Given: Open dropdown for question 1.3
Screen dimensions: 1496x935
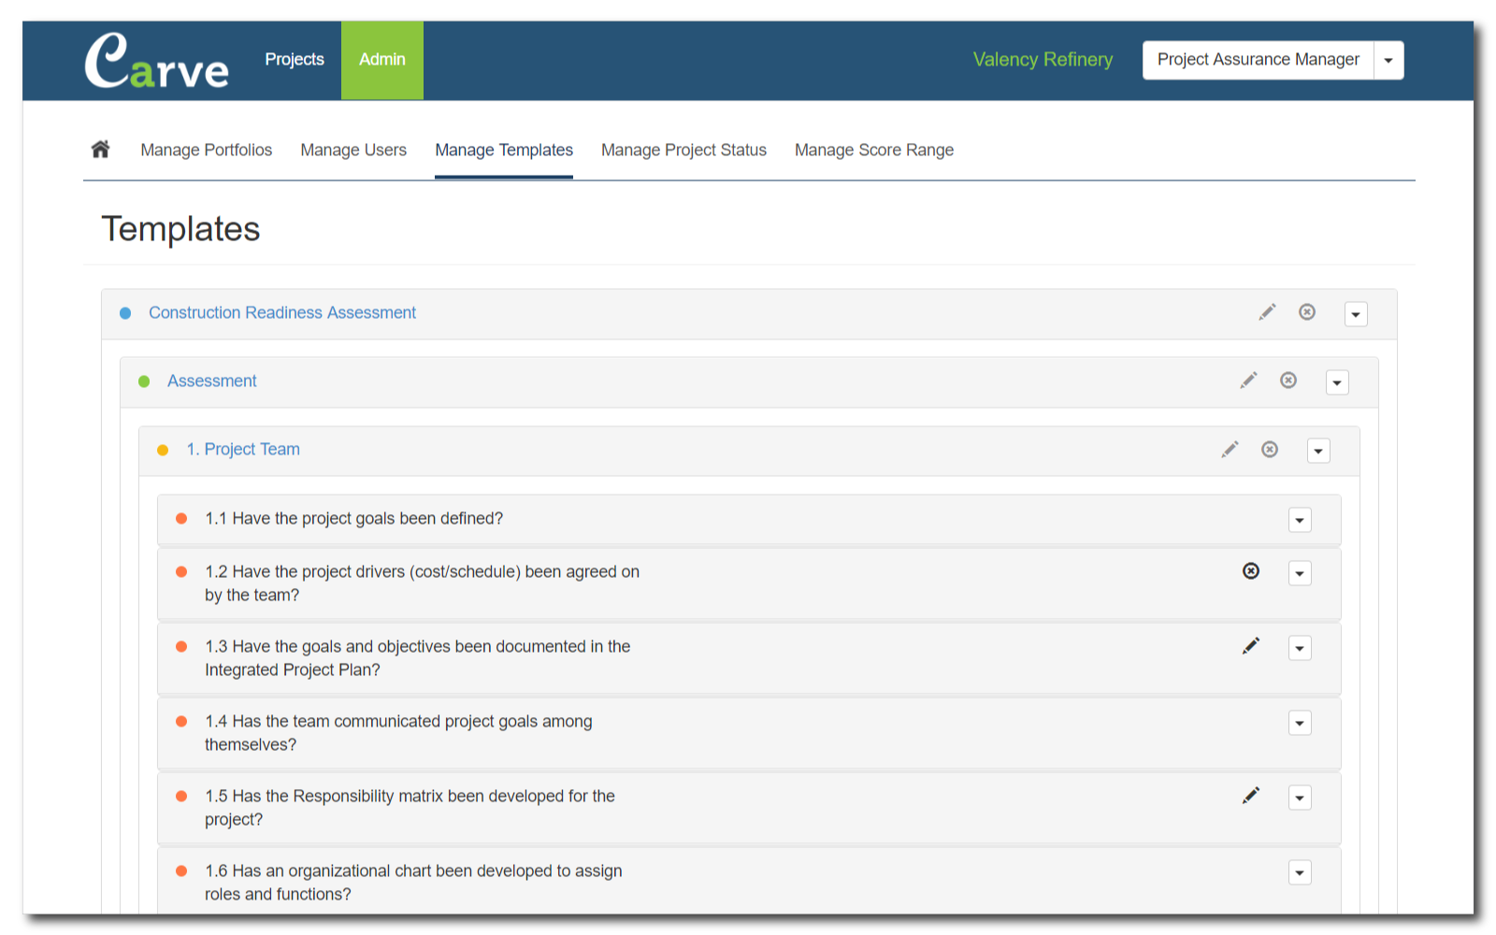Looking at the screenshot, I should 1300,648.
